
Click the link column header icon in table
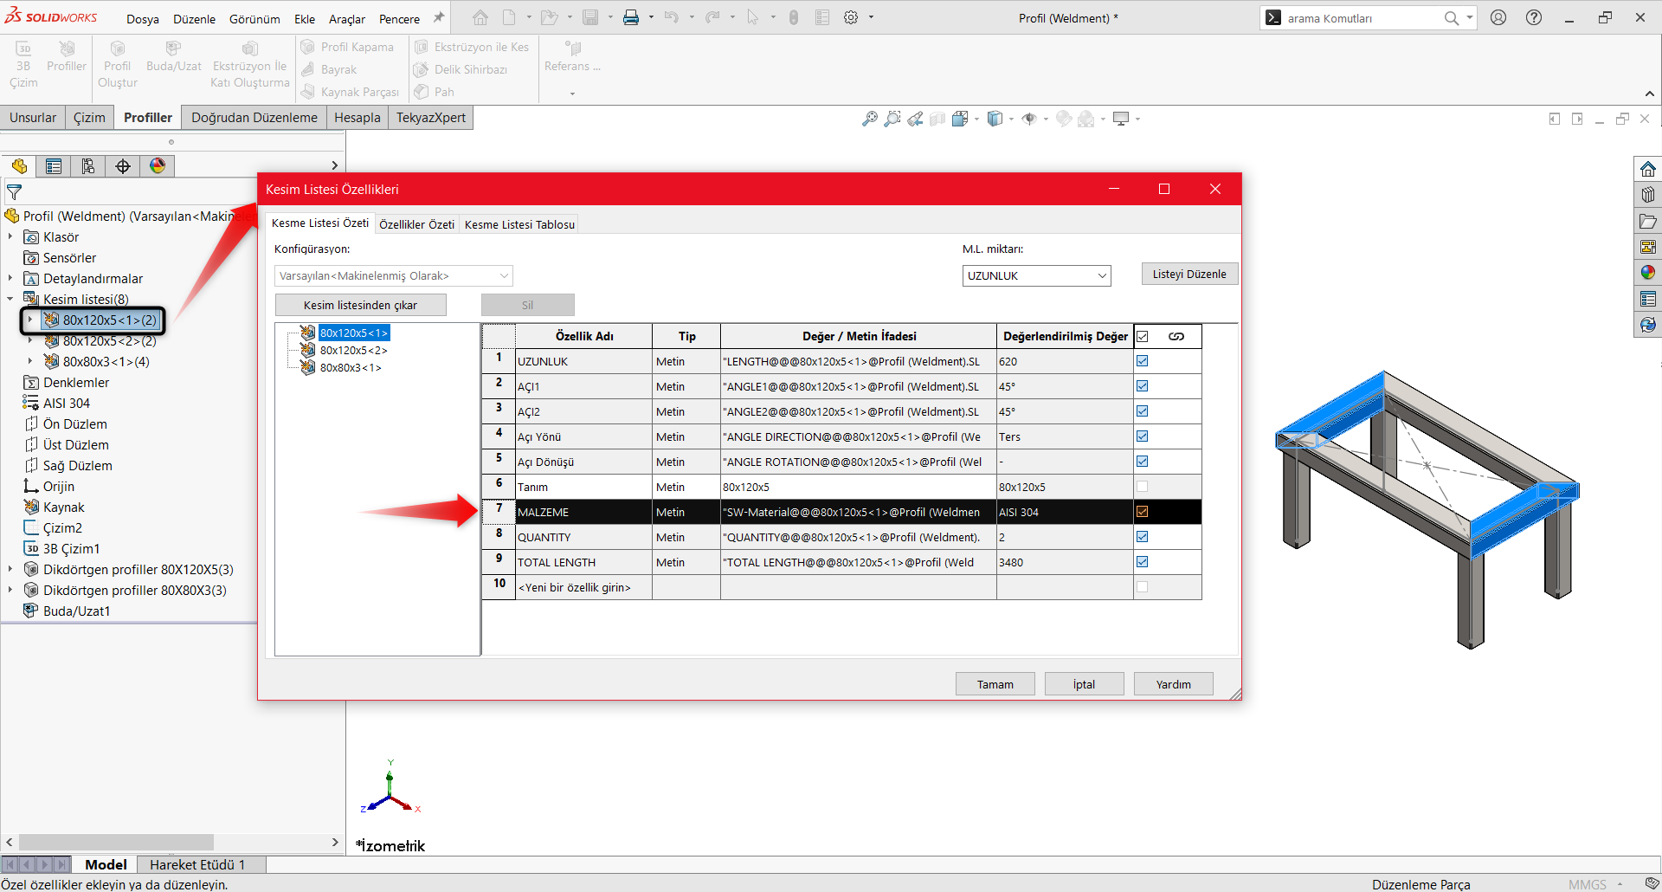1176,337
